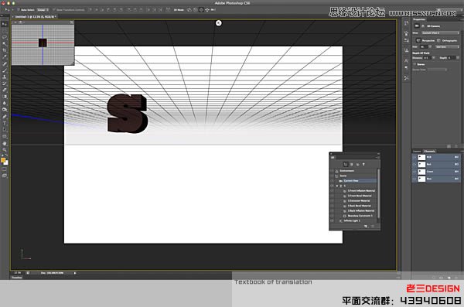
Task: Select the Brush tool
Action: pyautogui.click(x=5, y=70)
